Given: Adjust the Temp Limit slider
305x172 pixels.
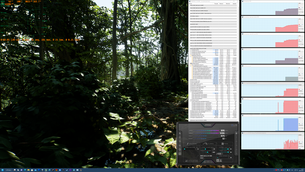Looking at the screenshot, I should pyautogui.click(x=223, y=152).
